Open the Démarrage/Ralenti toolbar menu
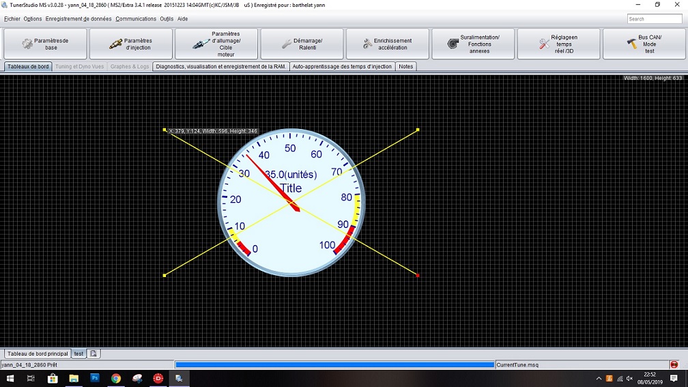The image size is (688, 387). (302, 44)
